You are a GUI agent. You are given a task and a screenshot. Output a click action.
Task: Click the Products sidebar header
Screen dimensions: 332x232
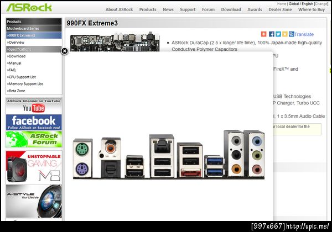(34, 22)
